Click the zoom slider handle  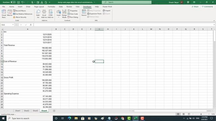(x=201, y=114)
